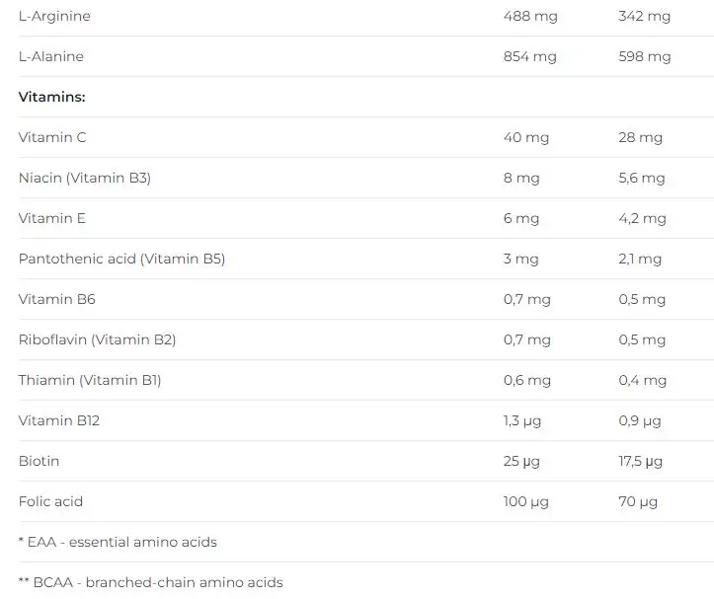
Task: Click the L-Arginine row label
Action: pos(54,17)
